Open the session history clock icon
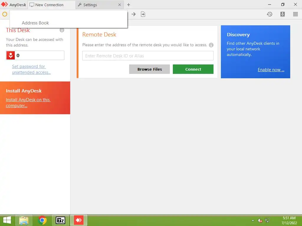This screenshot has width=302, height=226. pos(270,14)
